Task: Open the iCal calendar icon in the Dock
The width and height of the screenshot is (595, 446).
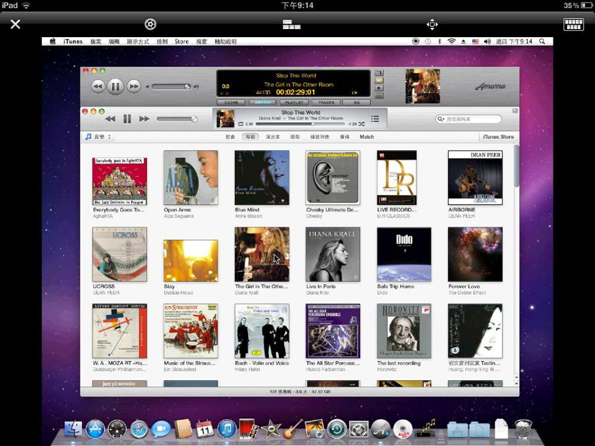Action: [205, 430]
